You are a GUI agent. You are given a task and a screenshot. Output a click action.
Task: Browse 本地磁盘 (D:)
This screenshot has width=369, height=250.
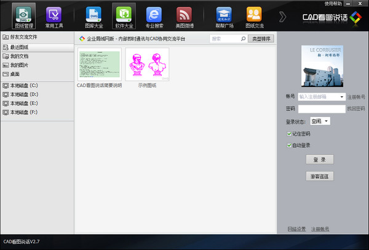(20, 94)
